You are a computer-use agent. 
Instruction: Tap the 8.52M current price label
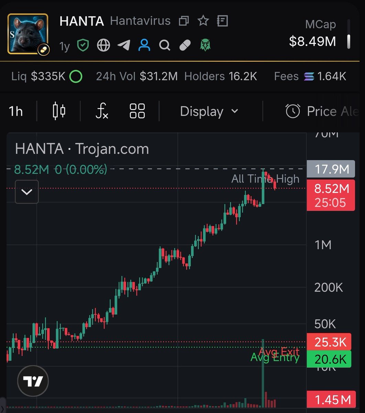point(331,195)
